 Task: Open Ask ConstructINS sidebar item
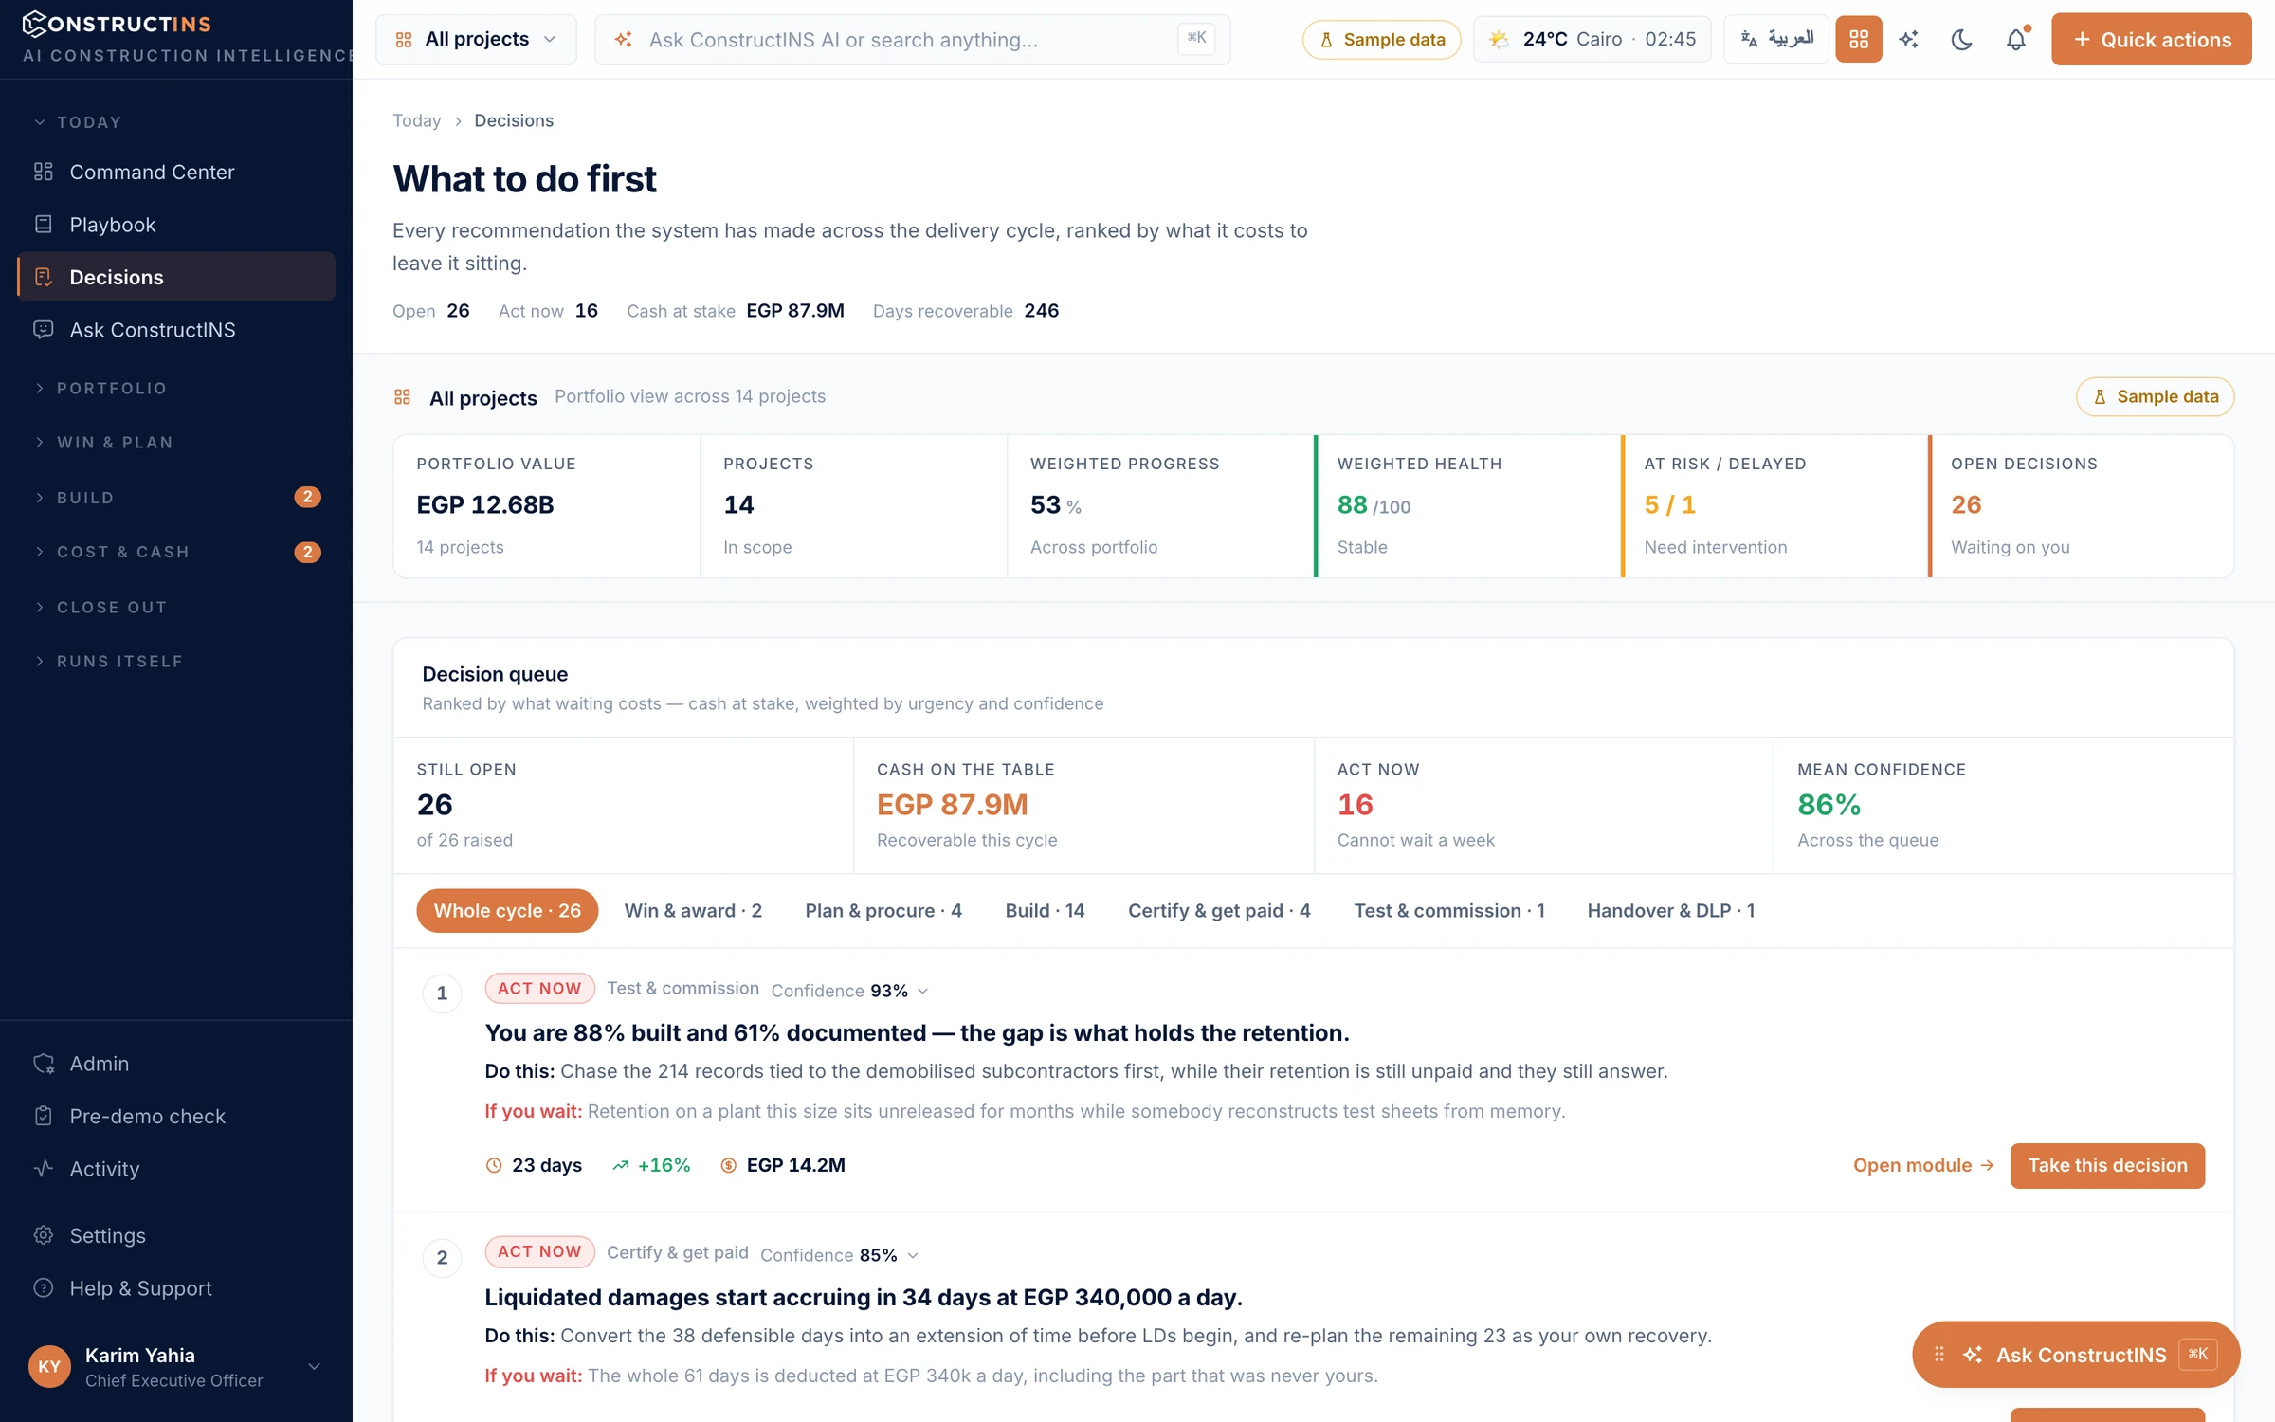click(176, 330)
